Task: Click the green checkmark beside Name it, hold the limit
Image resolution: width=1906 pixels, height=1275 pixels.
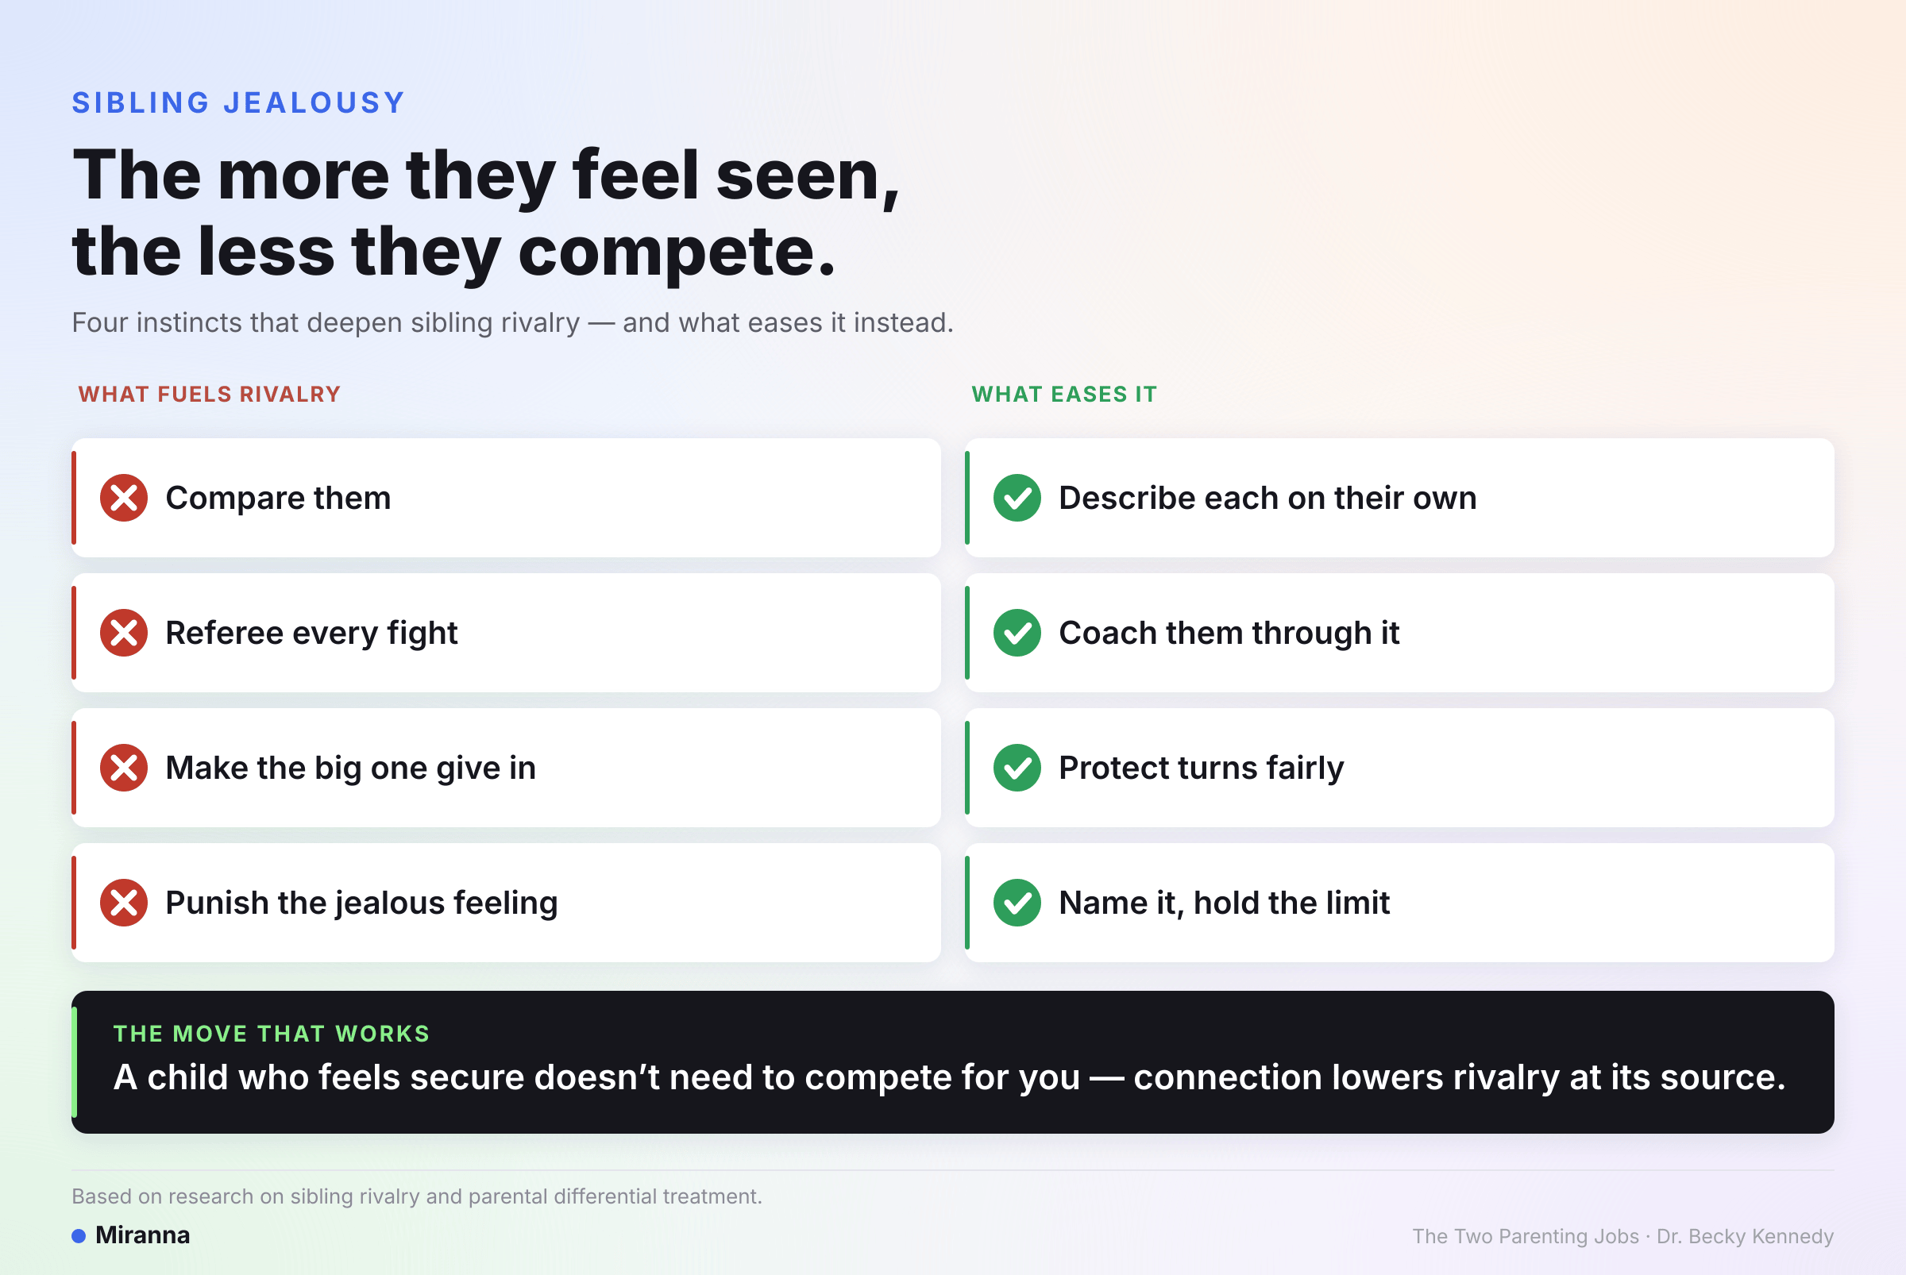Action: (1017, 903)
